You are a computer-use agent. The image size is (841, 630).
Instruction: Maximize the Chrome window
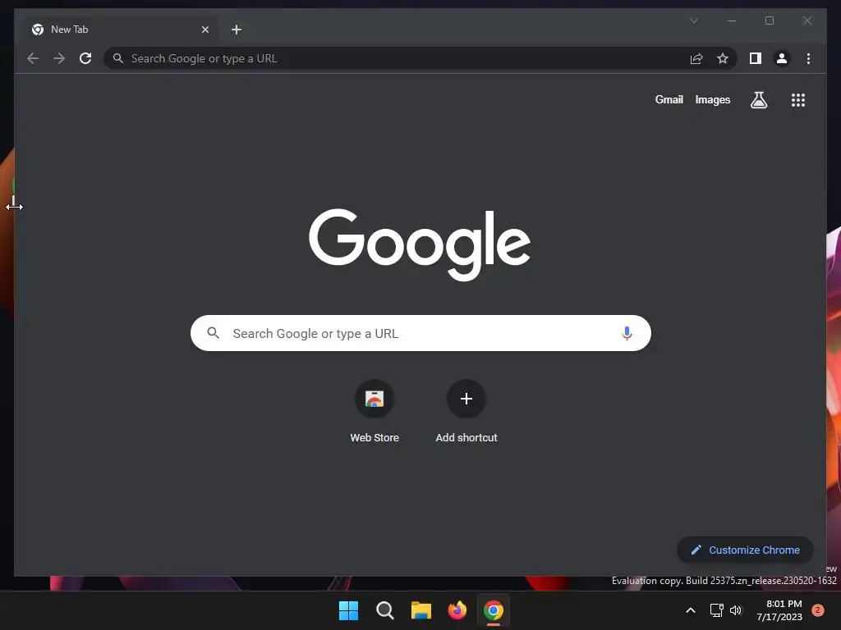(769, 21)
